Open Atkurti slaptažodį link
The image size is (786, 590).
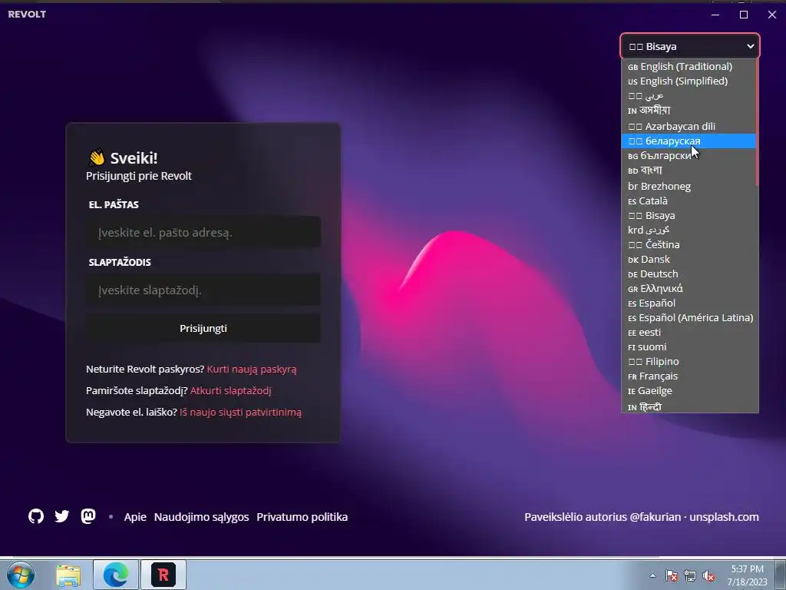coord(230,390)
